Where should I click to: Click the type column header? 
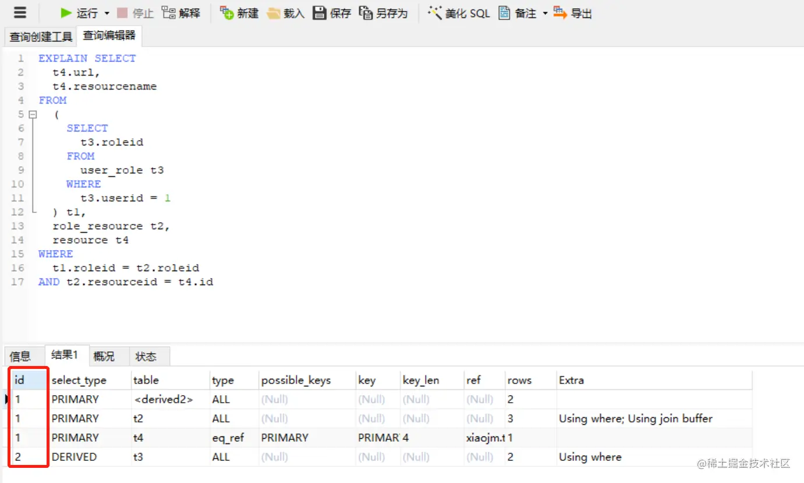click(234, 380)
